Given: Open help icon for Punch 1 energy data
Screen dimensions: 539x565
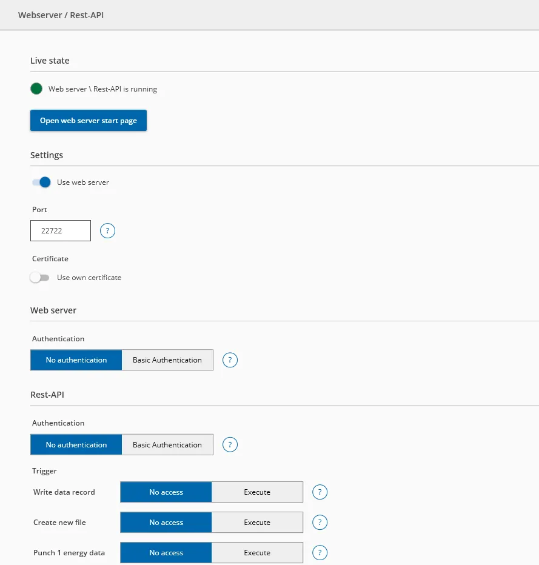Looking at the screenshot, I should (320, 553).
